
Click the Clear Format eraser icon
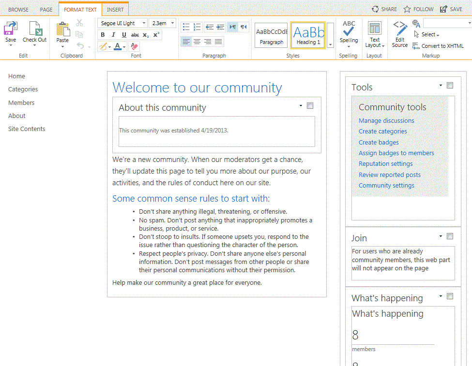click(135, 47)
